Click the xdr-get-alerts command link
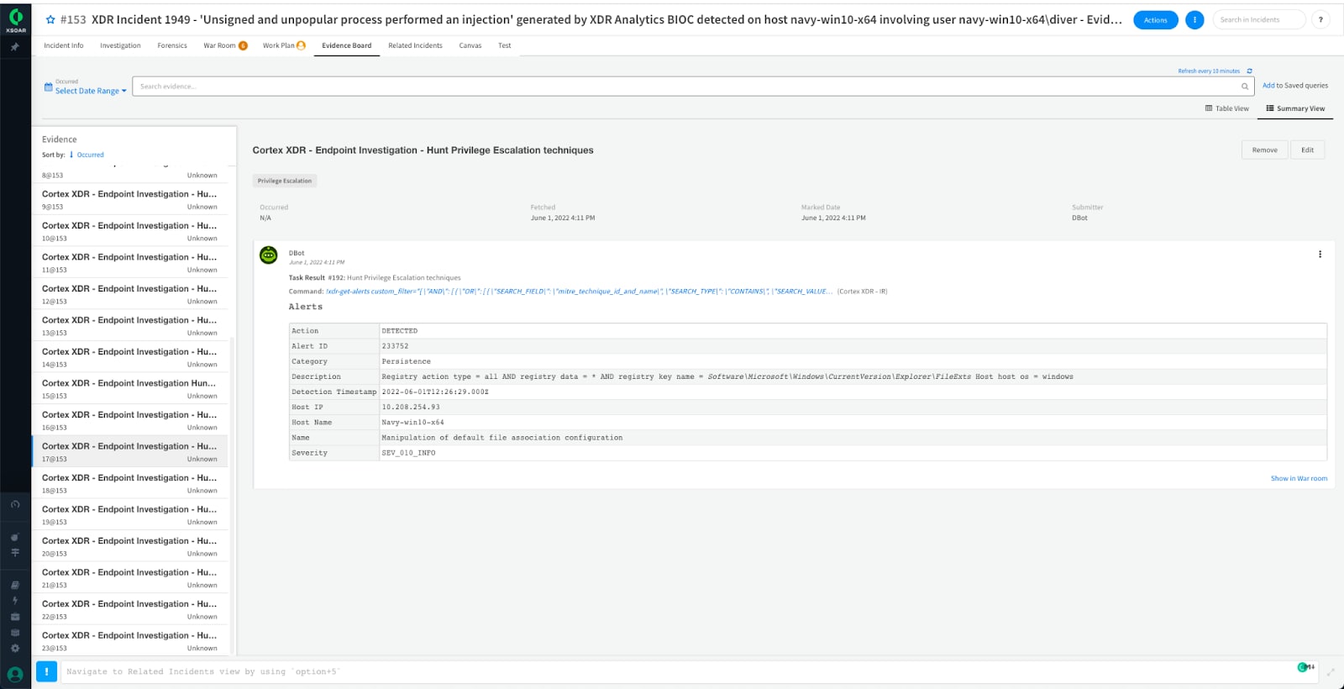 pos(580,292)
